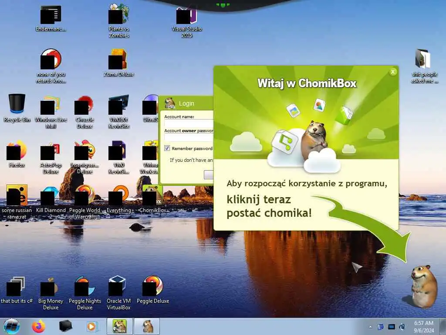Click the partly hidden Login dialog button
446x335 pixels.
(x=209, y=174)
